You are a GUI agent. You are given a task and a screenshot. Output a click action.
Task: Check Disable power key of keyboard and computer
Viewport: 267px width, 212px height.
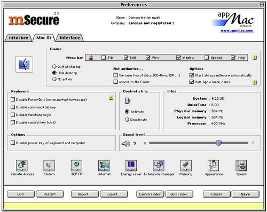[x=13, y=143]
